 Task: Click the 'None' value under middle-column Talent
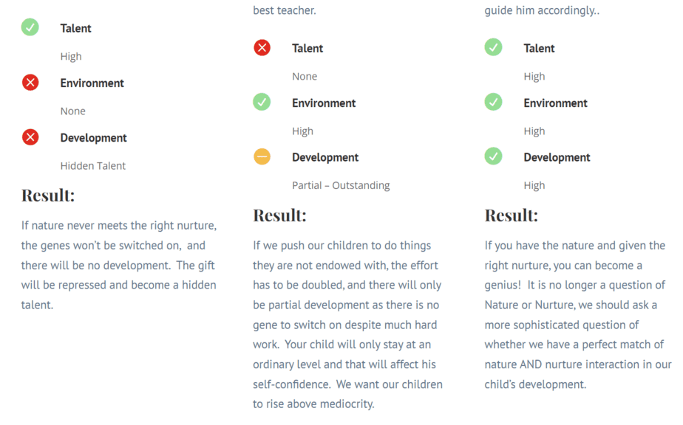[x=305, y=77]
